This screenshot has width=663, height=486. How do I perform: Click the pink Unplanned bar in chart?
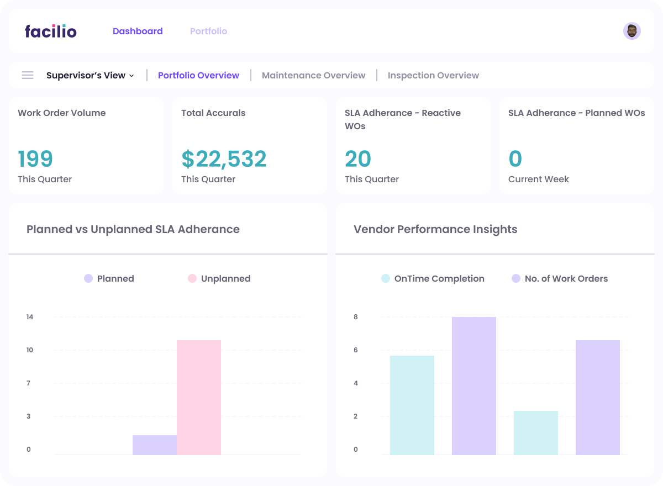(199, 397)
